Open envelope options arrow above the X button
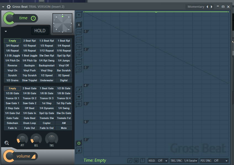 click(x=79, y=15)
